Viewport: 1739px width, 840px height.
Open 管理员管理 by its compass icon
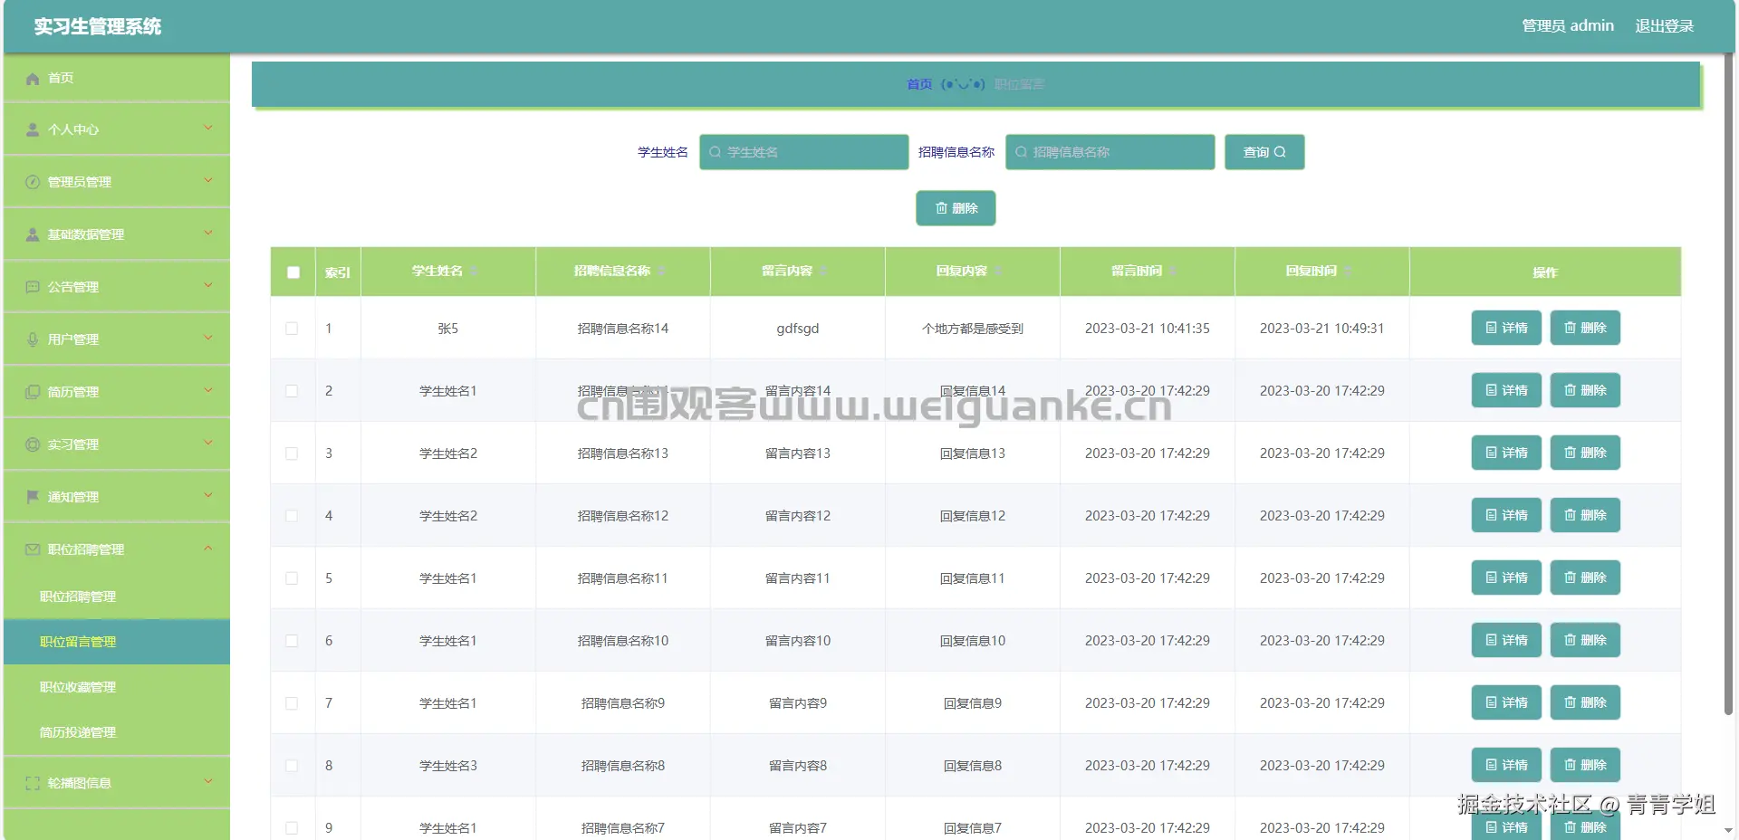click(x=33, y=182)
